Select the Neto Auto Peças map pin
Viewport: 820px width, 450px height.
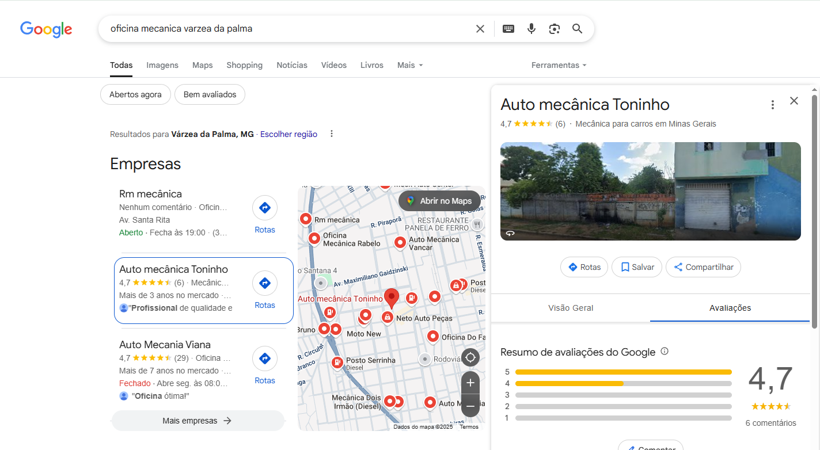click(388, 317)
